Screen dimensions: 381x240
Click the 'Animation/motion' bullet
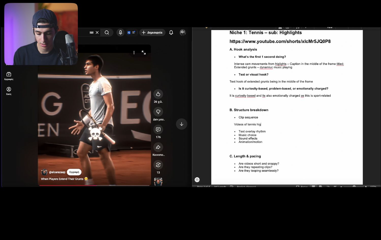click(250, 142)
